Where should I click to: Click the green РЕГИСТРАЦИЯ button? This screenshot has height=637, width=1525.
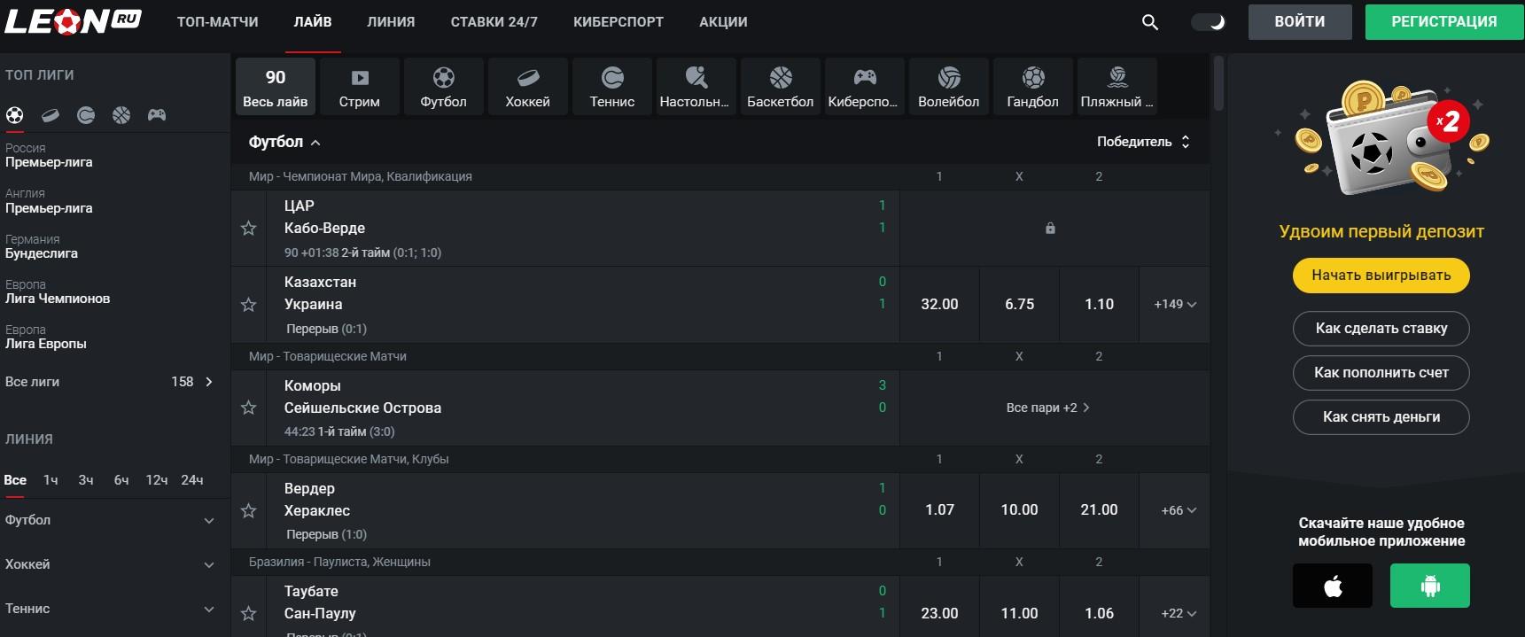point(1444,22)
